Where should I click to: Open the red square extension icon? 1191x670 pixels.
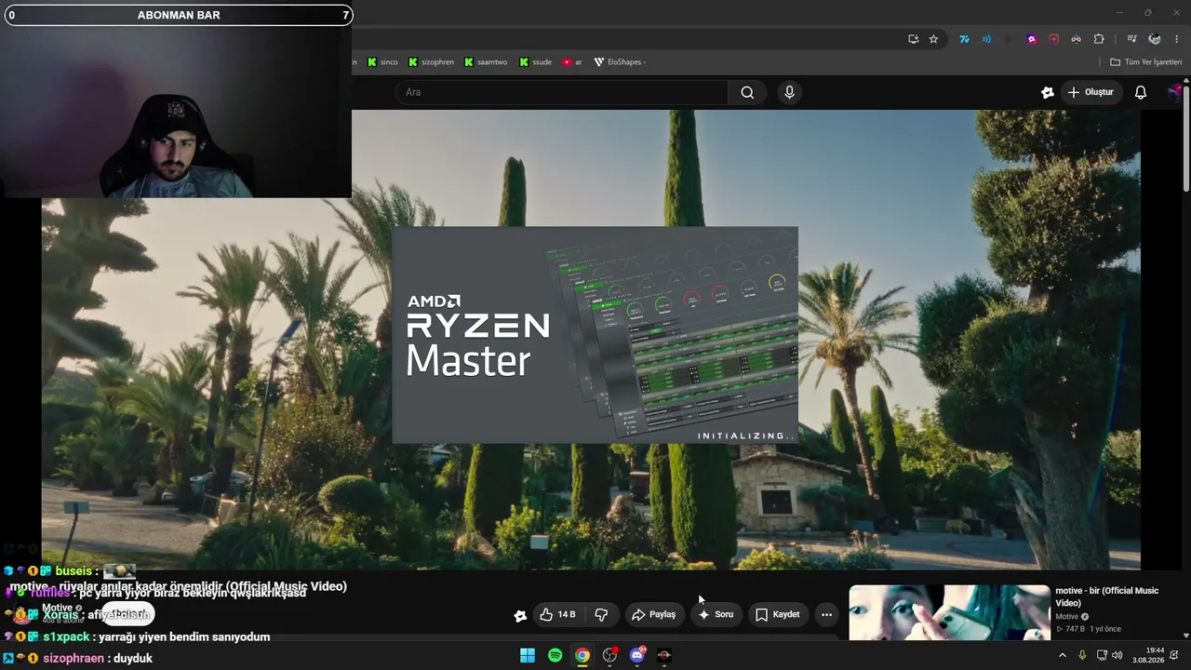coord(1053,39)
